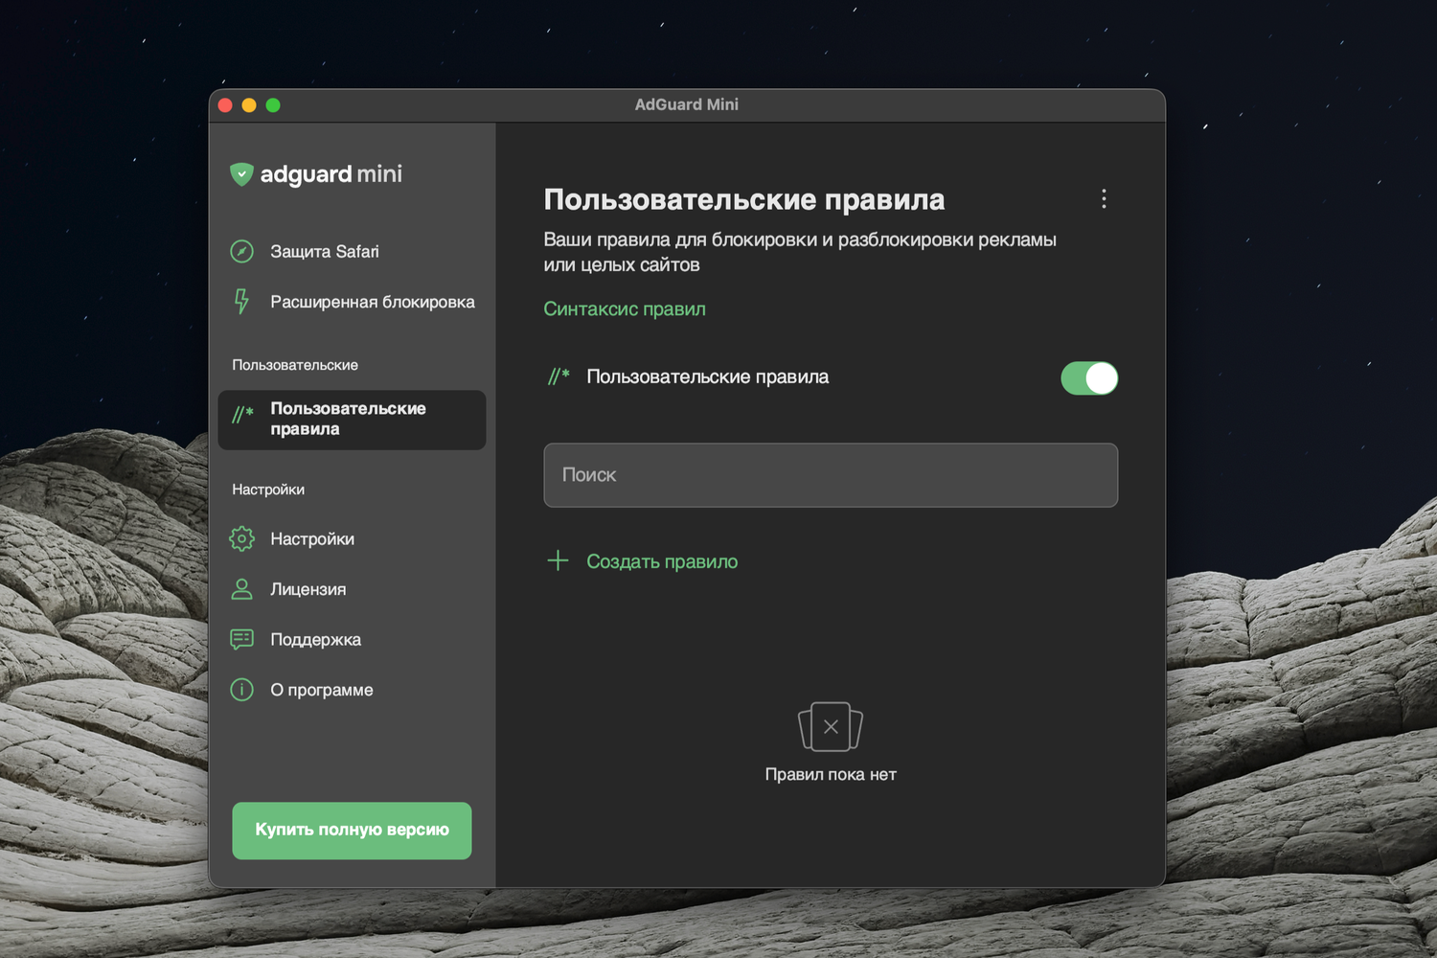Open the Синтаксис правил link
1437x958 pixels.
pos(625,308)
